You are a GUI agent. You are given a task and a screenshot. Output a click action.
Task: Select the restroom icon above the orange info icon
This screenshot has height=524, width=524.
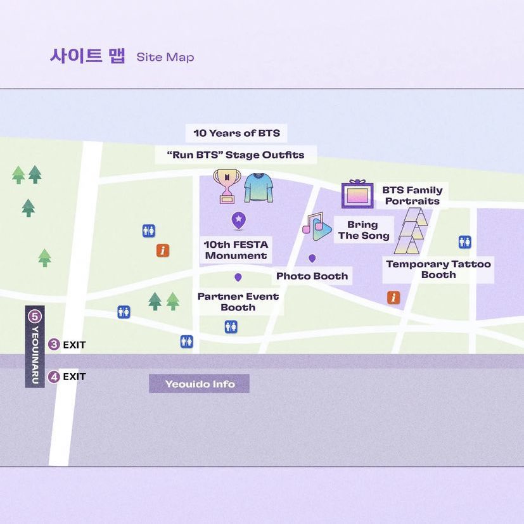click(x=149, y=231)
